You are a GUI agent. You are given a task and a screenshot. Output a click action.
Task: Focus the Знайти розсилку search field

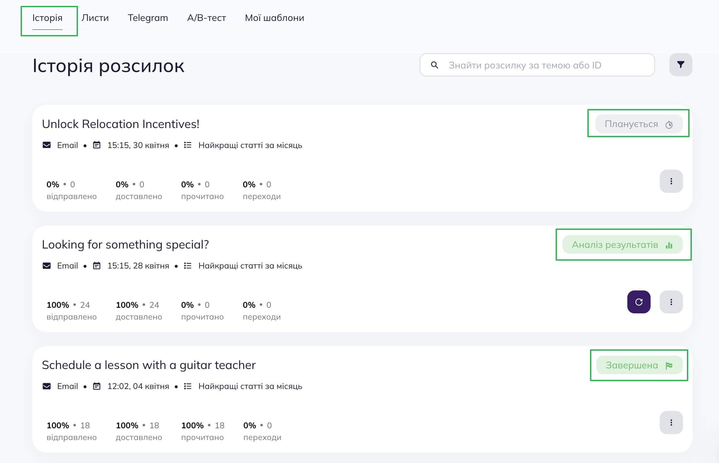(x=537, y=65)
